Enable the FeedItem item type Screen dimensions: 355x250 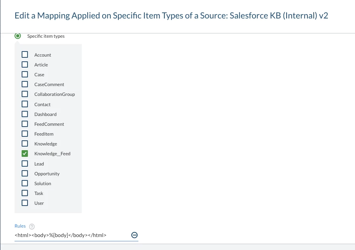tap(25, 133)
